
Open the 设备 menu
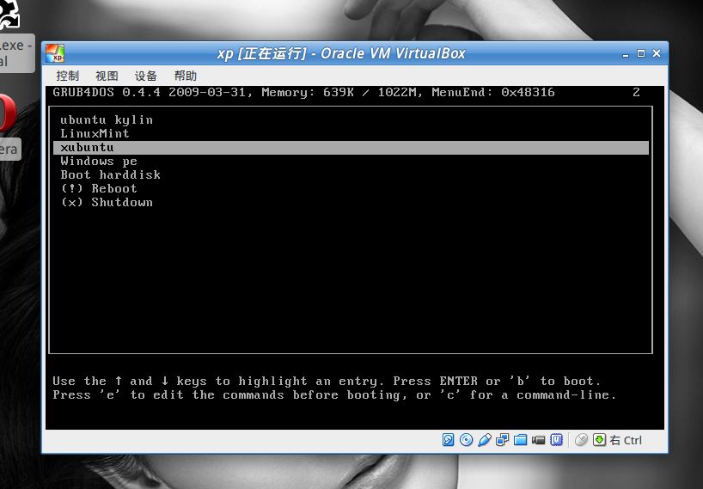(x=146, y=76)
